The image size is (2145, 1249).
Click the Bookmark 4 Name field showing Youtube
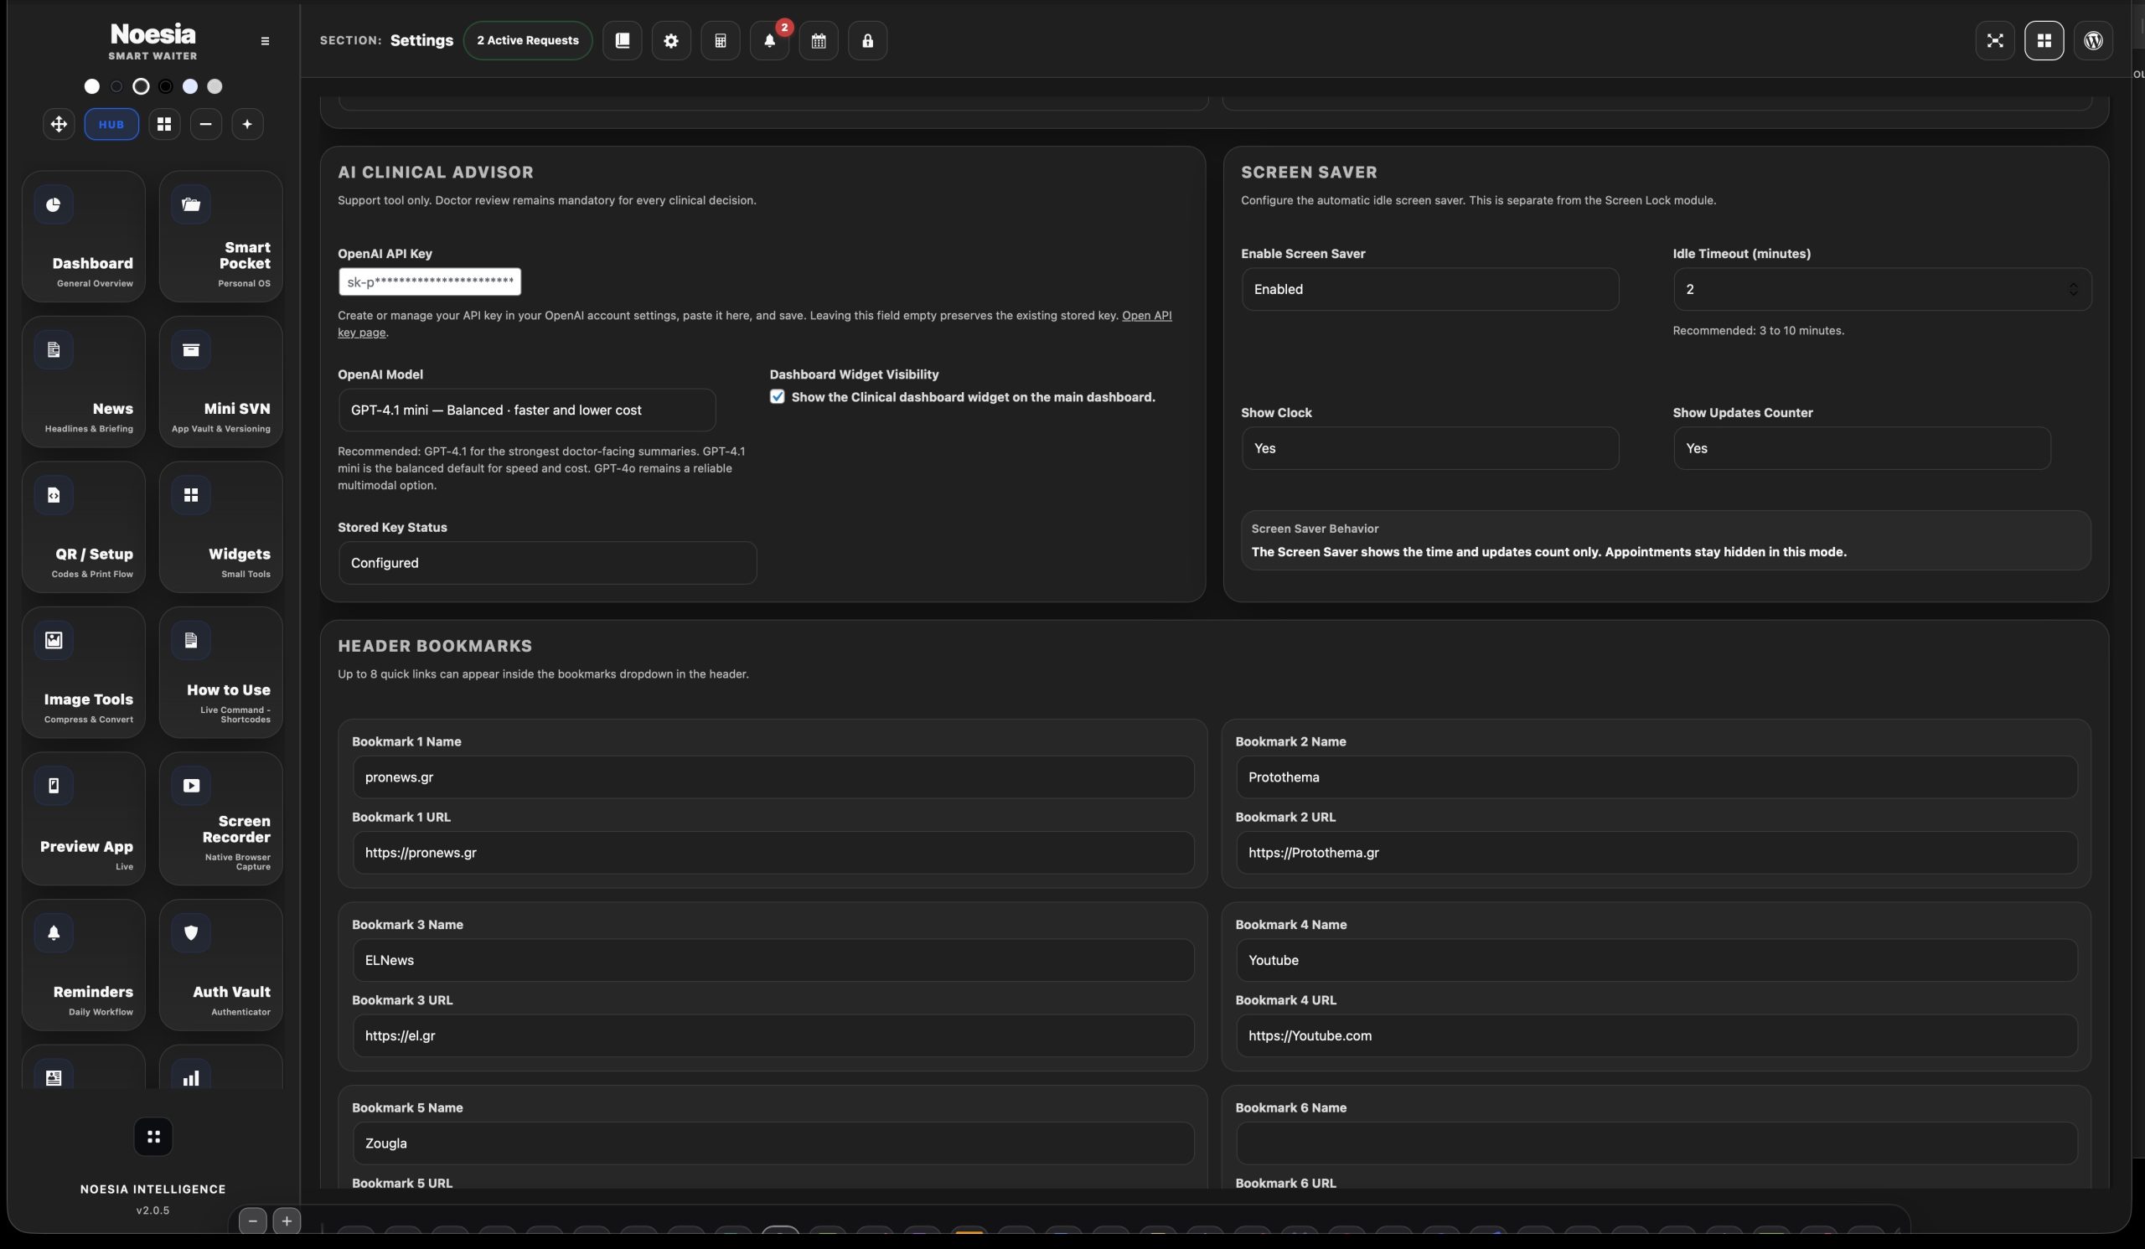point(1657,961)
